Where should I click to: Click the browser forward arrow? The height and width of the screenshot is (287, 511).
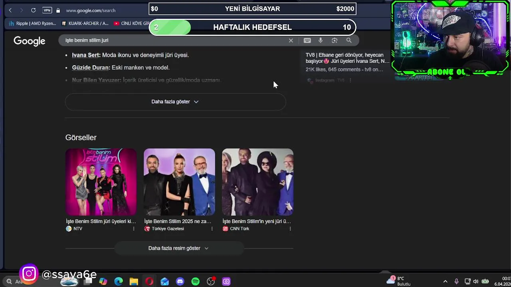(x=22, y=10)
